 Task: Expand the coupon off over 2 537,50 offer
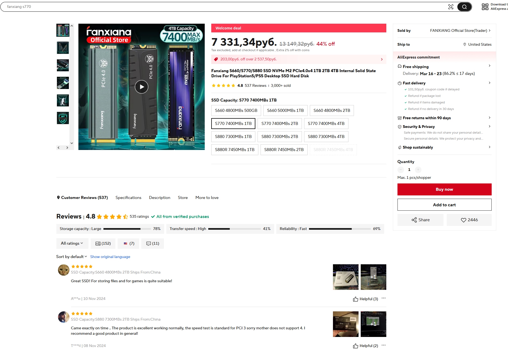pos(299,59)
